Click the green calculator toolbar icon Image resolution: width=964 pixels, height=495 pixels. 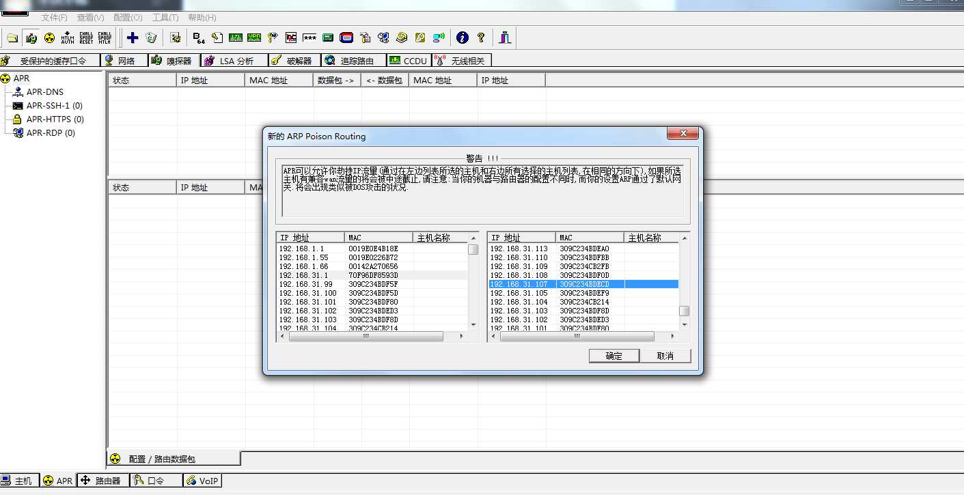pyautogui.click(x=328, y=38)
